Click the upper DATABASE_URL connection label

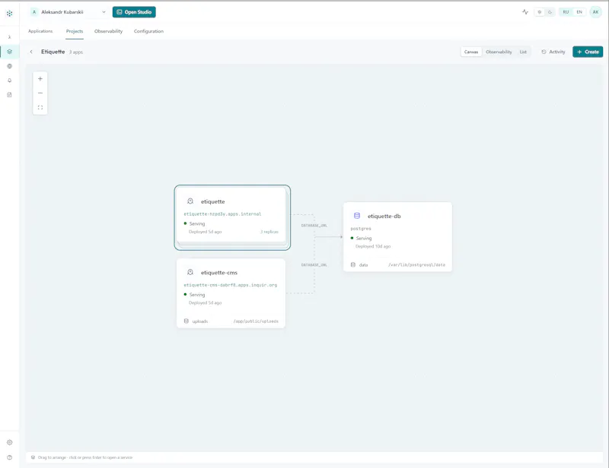[314, 226]
